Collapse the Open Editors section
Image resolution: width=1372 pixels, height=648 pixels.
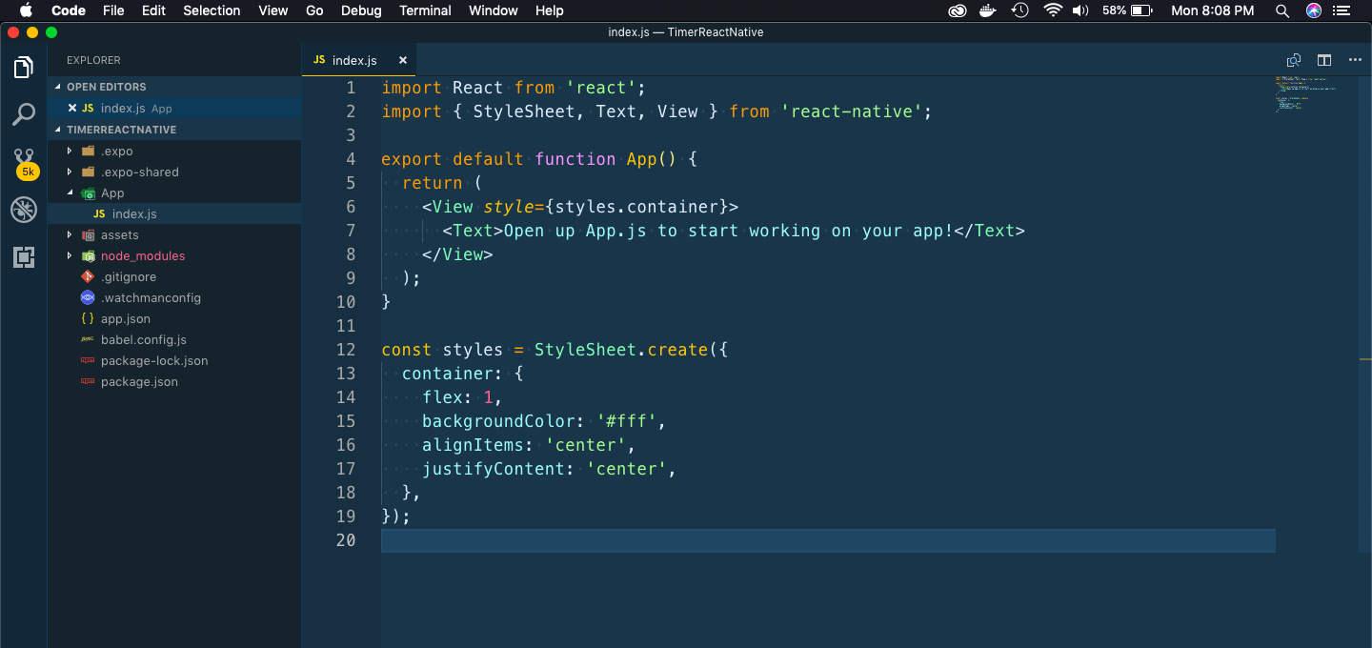pos(174,87)
